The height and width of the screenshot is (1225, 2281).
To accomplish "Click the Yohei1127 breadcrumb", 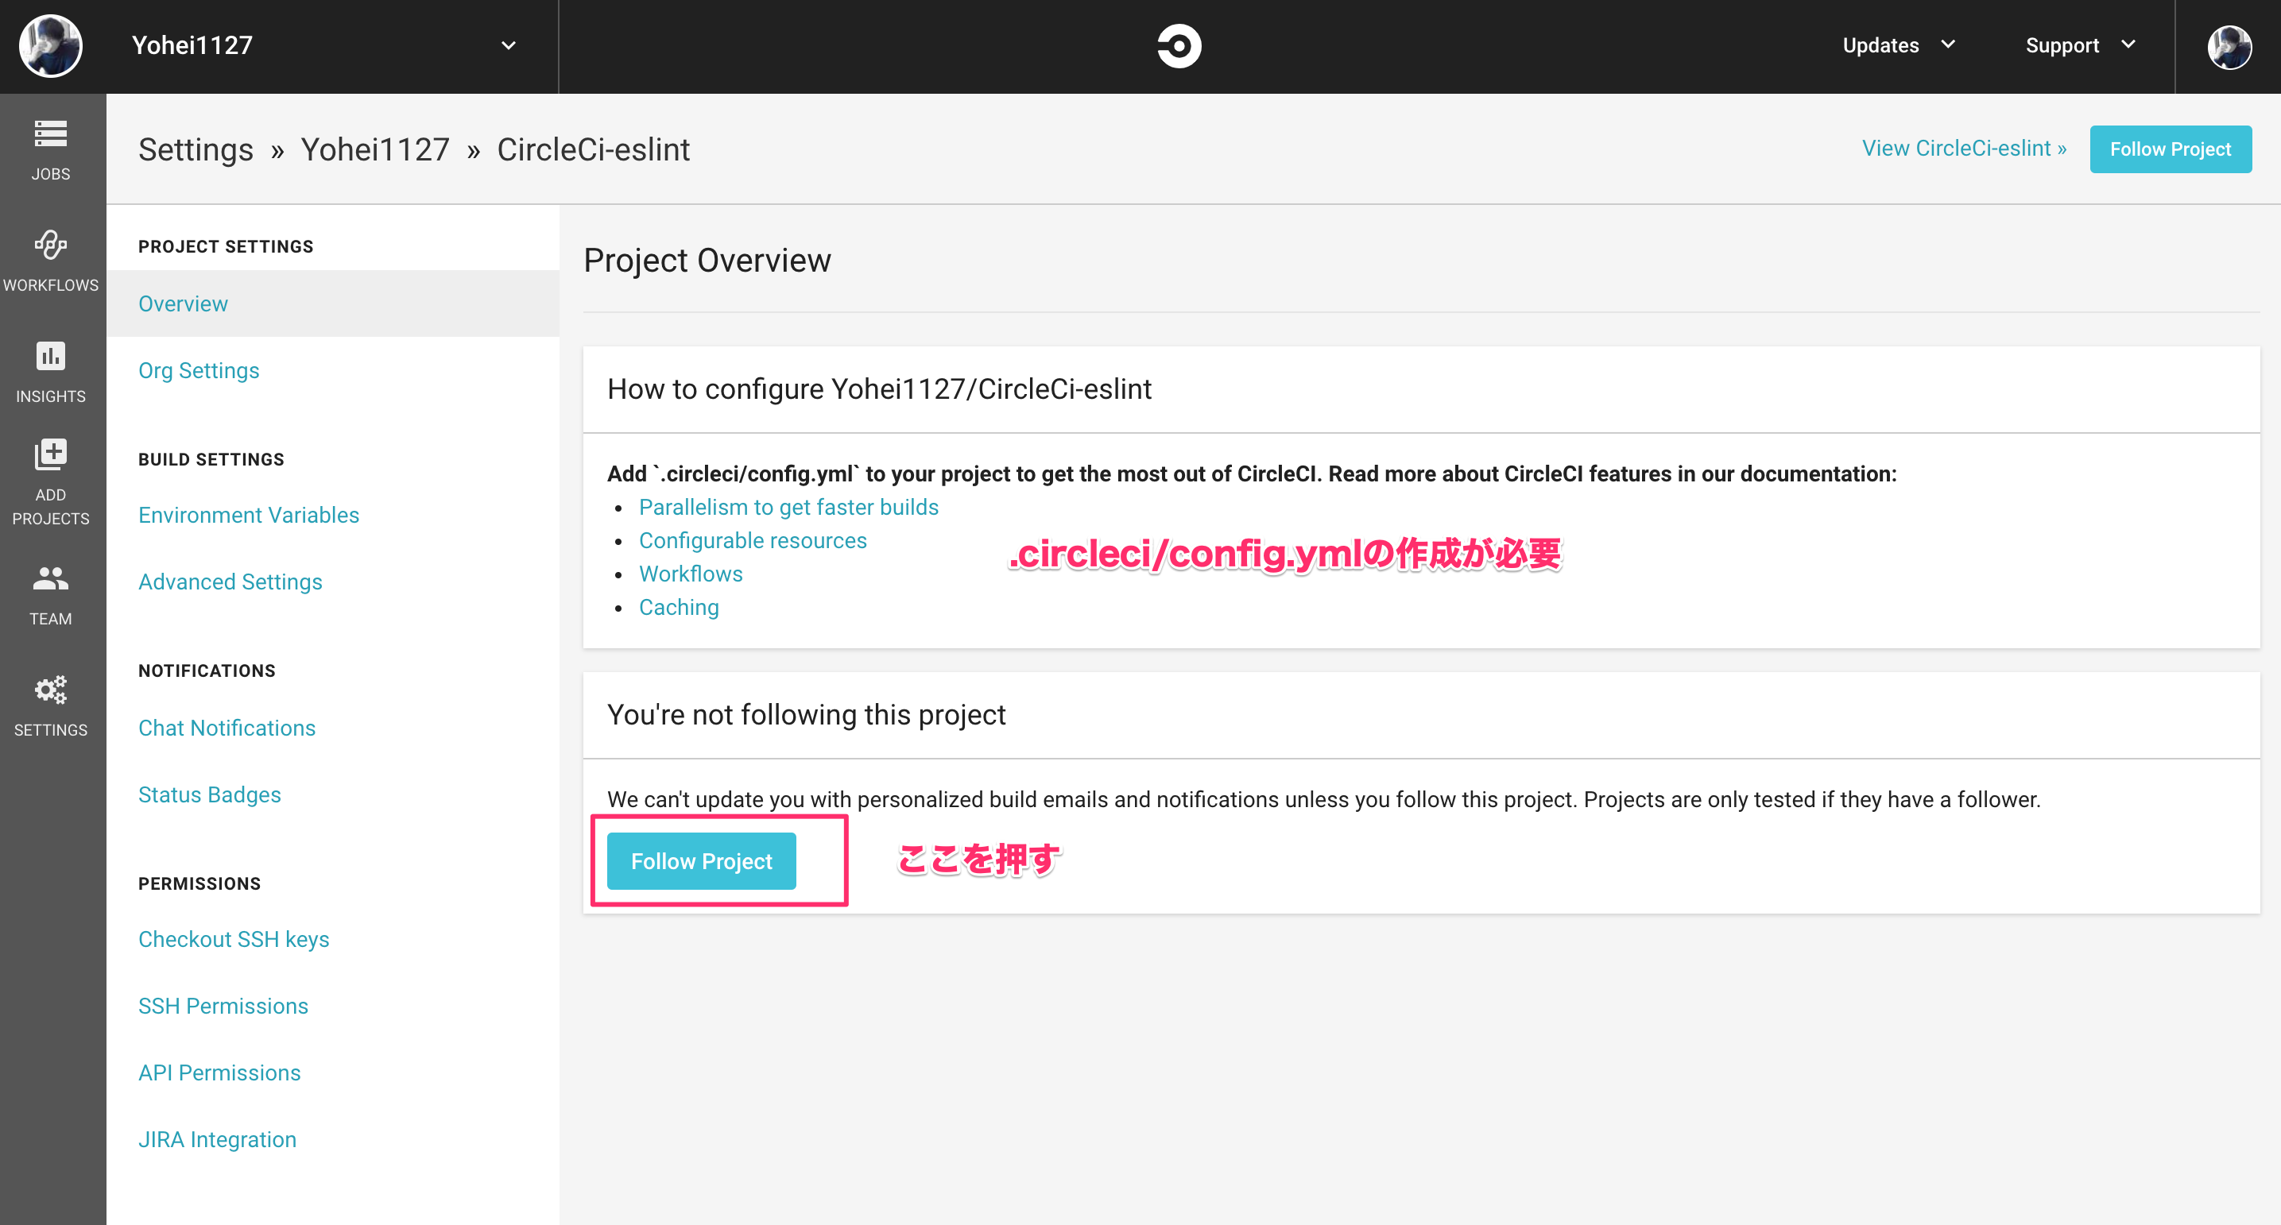I will [x=374, y=149].
